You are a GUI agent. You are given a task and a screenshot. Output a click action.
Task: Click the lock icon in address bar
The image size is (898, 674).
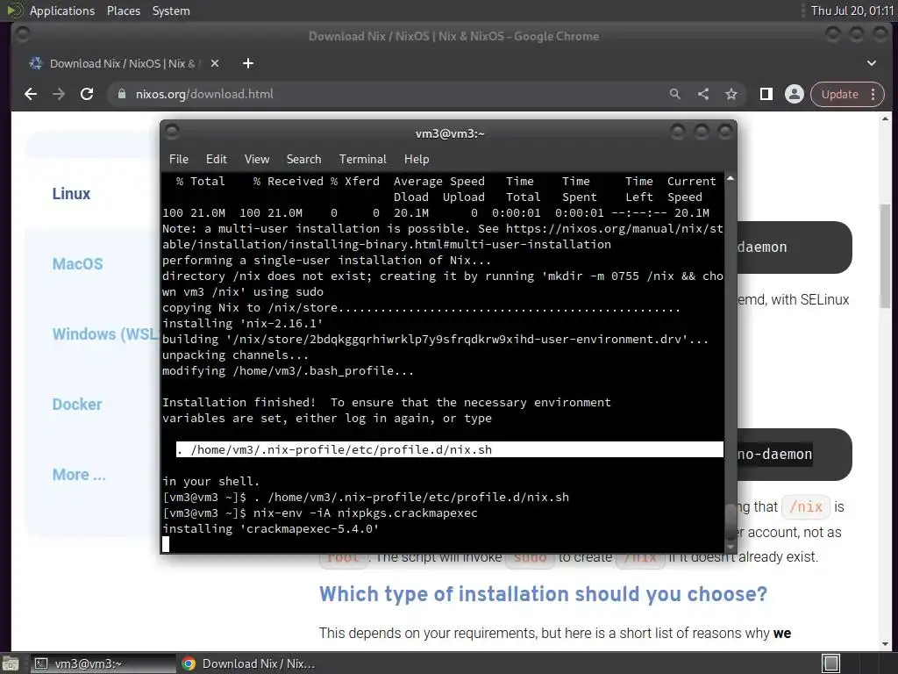[x=121, y=94]
